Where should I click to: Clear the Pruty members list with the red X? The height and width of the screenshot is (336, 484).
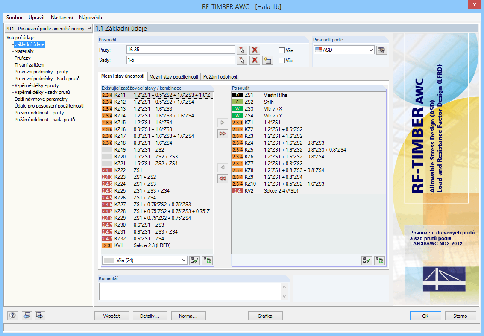(x=255, y=50)
